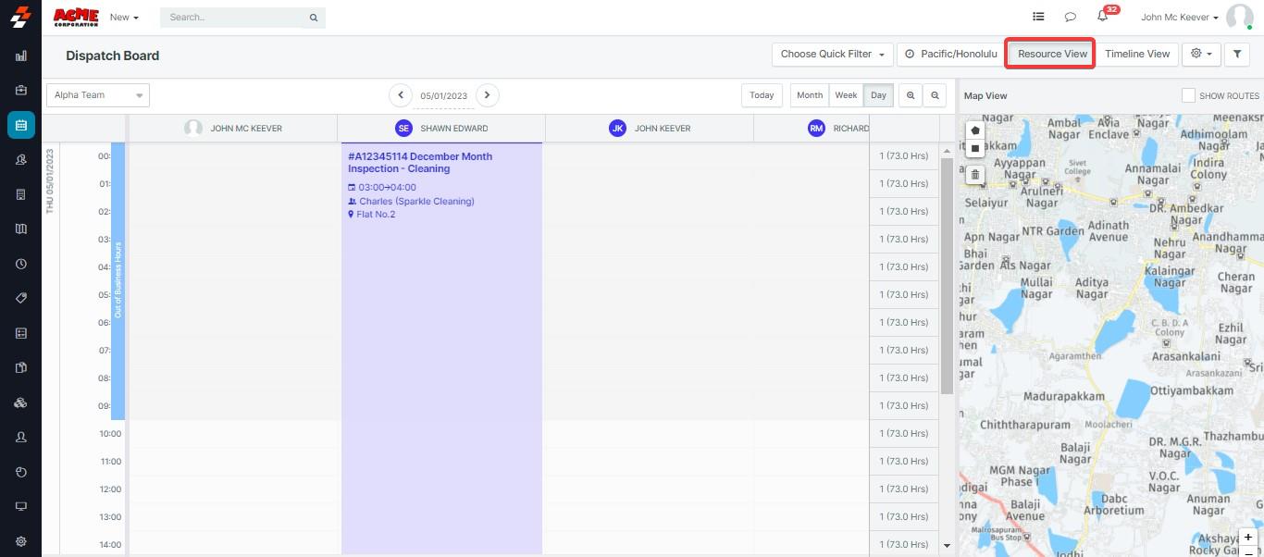
Task: Click the search input field
Action: coord(236,18)
